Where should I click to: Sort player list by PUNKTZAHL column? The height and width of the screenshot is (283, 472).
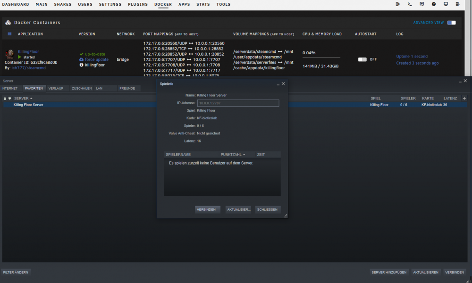(x=233, y=155)
